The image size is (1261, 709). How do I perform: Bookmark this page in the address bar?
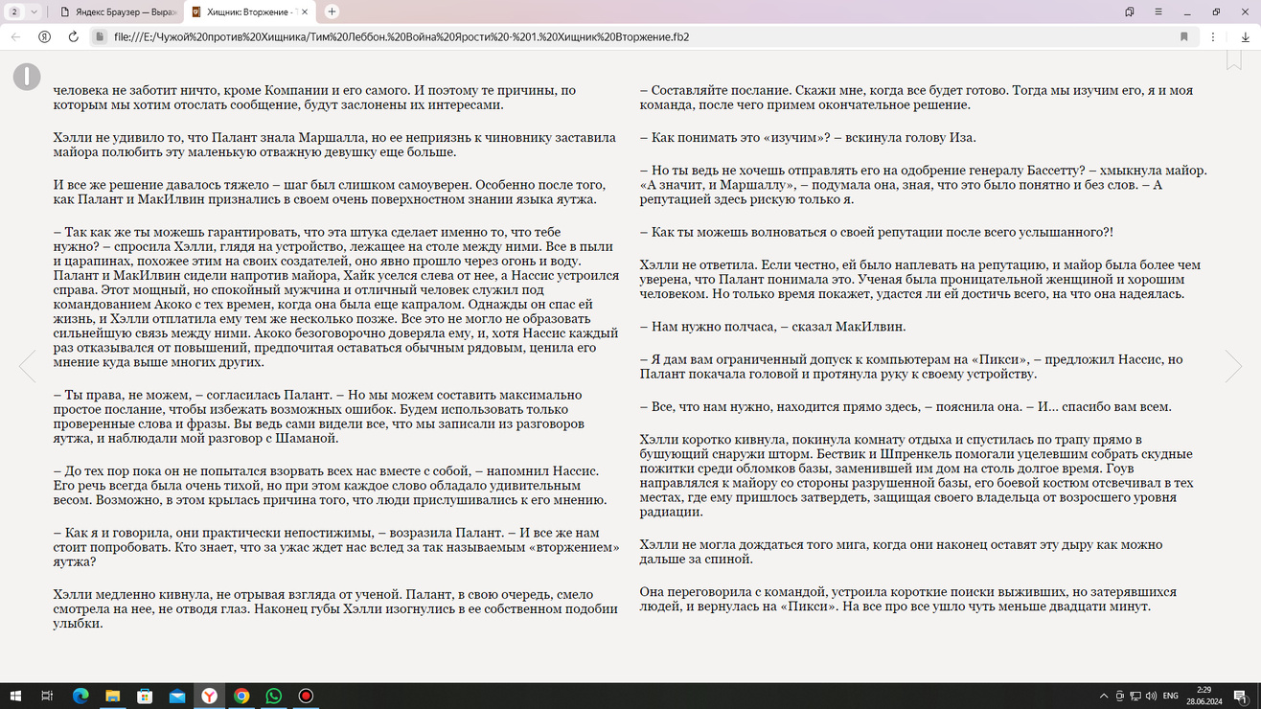click(x=1183, y=36)
